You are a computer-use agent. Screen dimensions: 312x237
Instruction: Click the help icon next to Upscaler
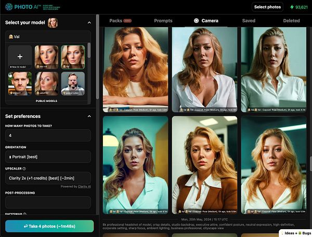pyautogui.click(x=24, y=168)
